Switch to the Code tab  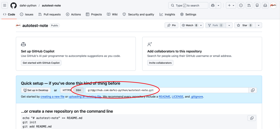pos(9,15)
